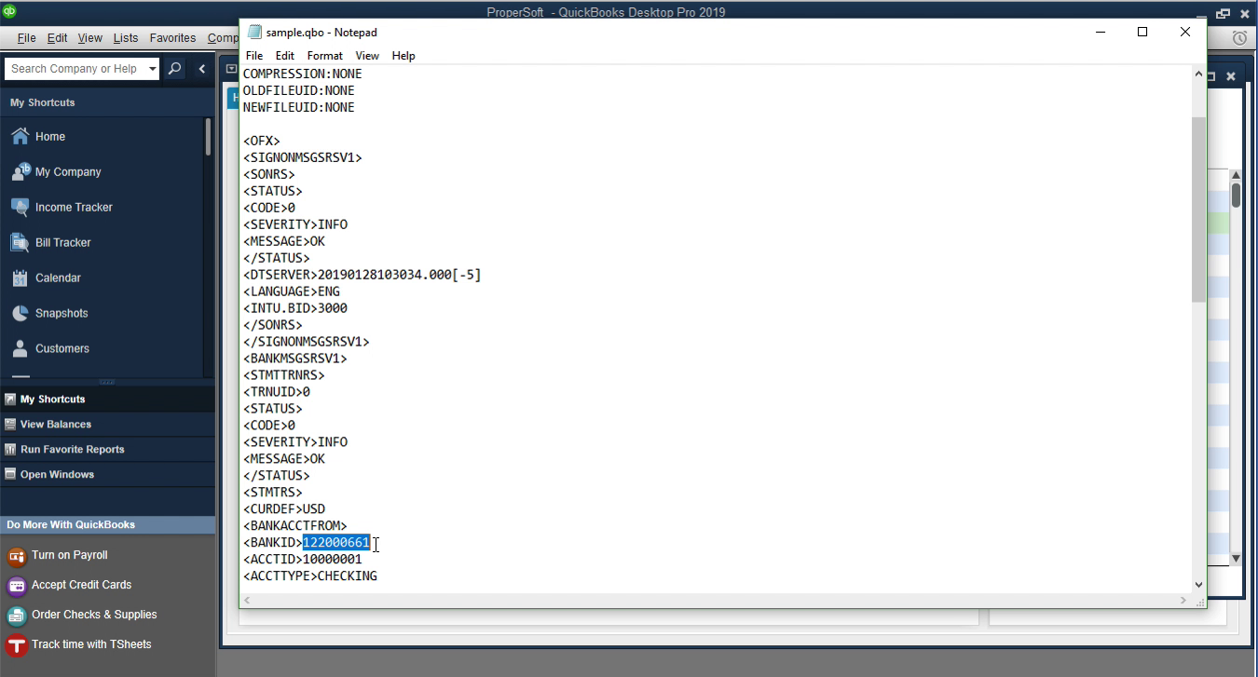The width and height of the screenshot is (1258, 677).
Task: Click Notepad scroll down arrow
Action: click(x=1198, y=584)
